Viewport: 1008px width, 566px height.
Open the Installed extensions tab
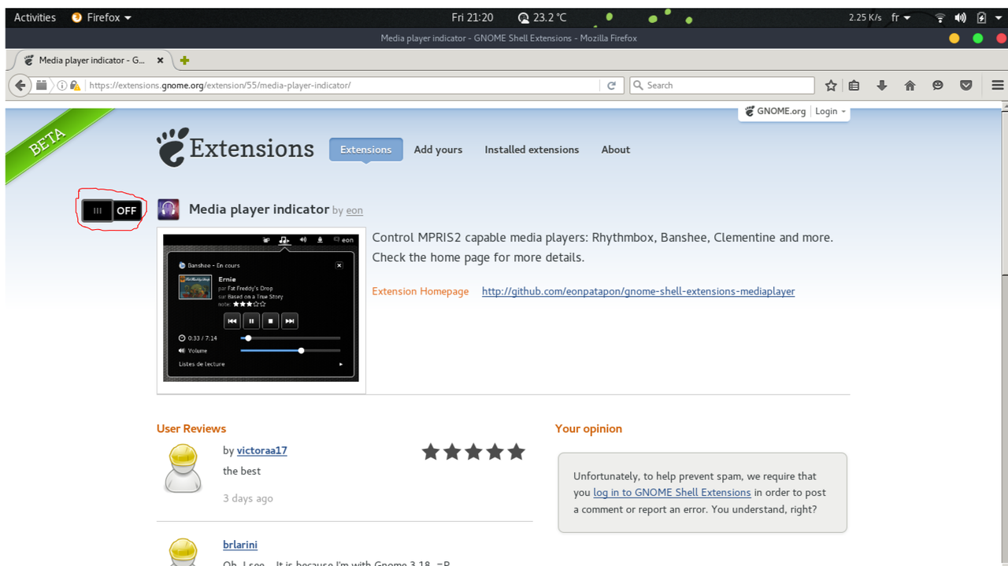point(532,150)
